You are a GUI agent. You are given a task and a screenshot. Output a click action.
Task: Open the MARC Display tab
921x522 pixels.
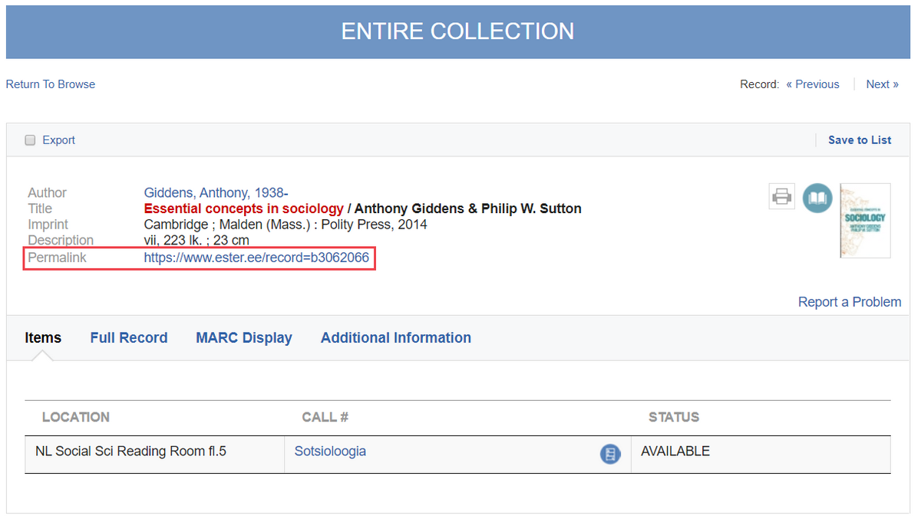[x=244, y=338]
